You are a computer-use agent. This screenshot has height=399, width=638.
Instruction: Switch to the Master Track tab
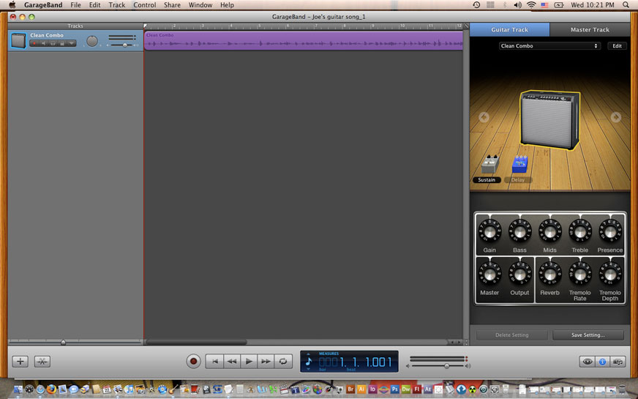pyautogui.click(x=590, y=30)
